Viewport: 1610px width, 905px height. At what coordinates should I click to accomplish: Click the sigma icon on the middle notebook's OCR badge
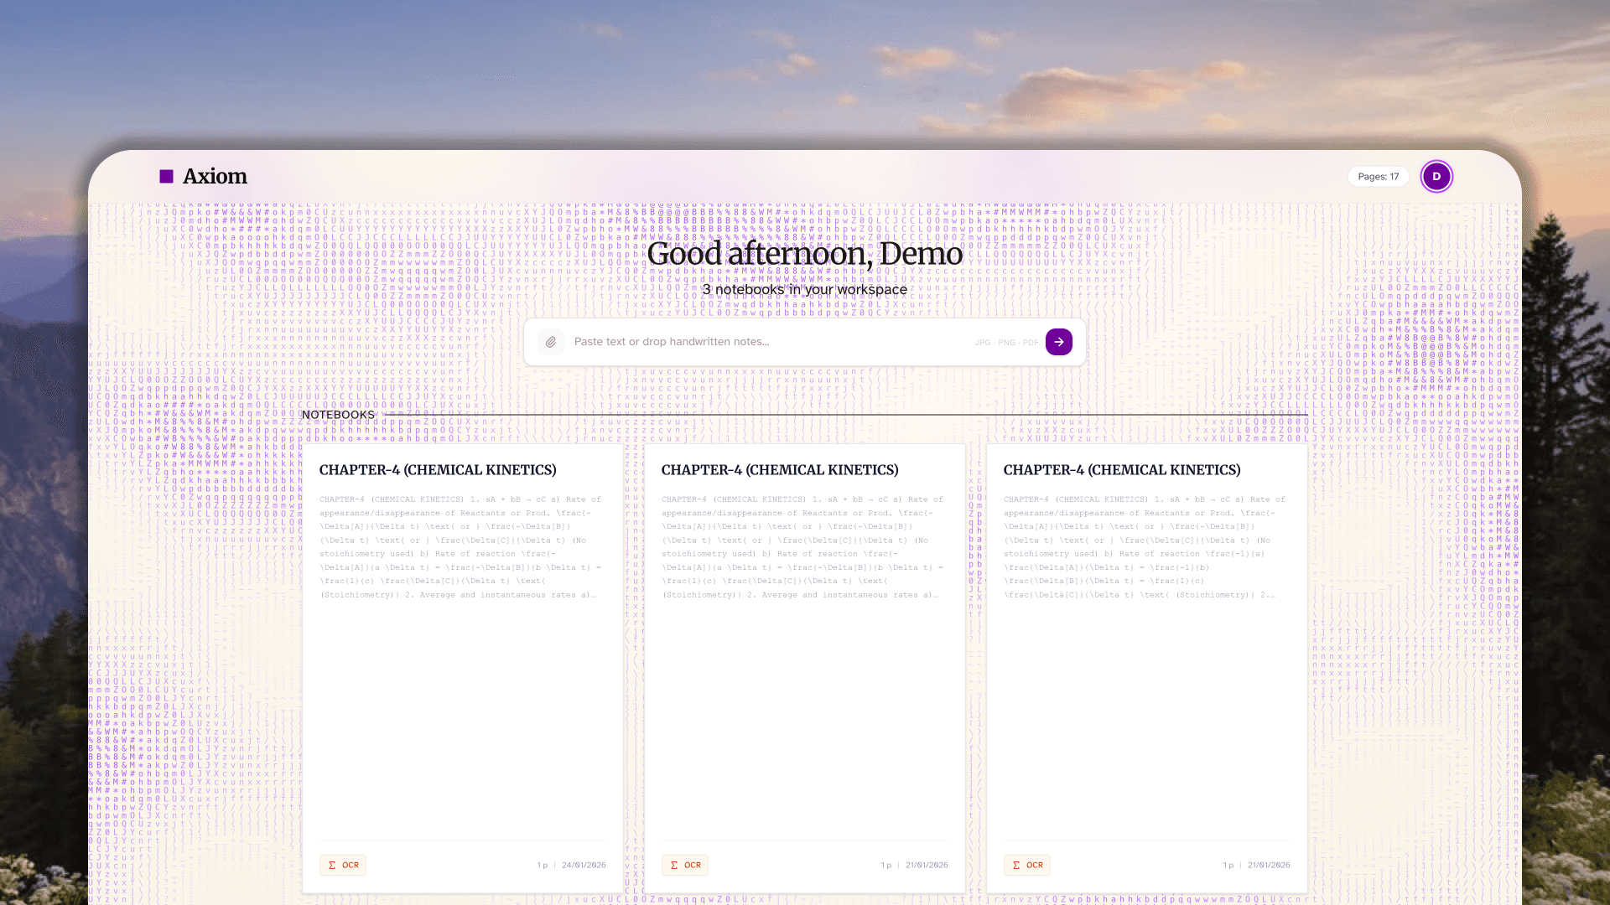674,865
